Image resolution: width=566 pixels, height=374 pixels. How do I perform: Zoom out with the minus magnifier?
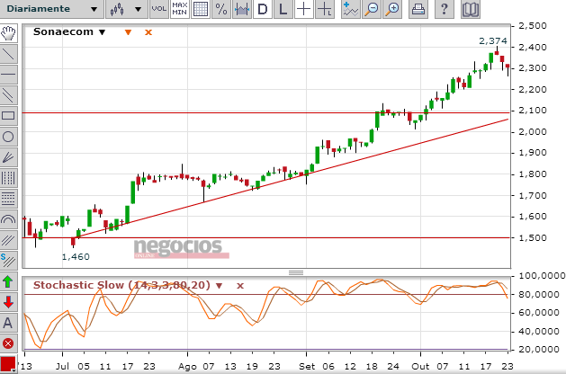[372, 9]
